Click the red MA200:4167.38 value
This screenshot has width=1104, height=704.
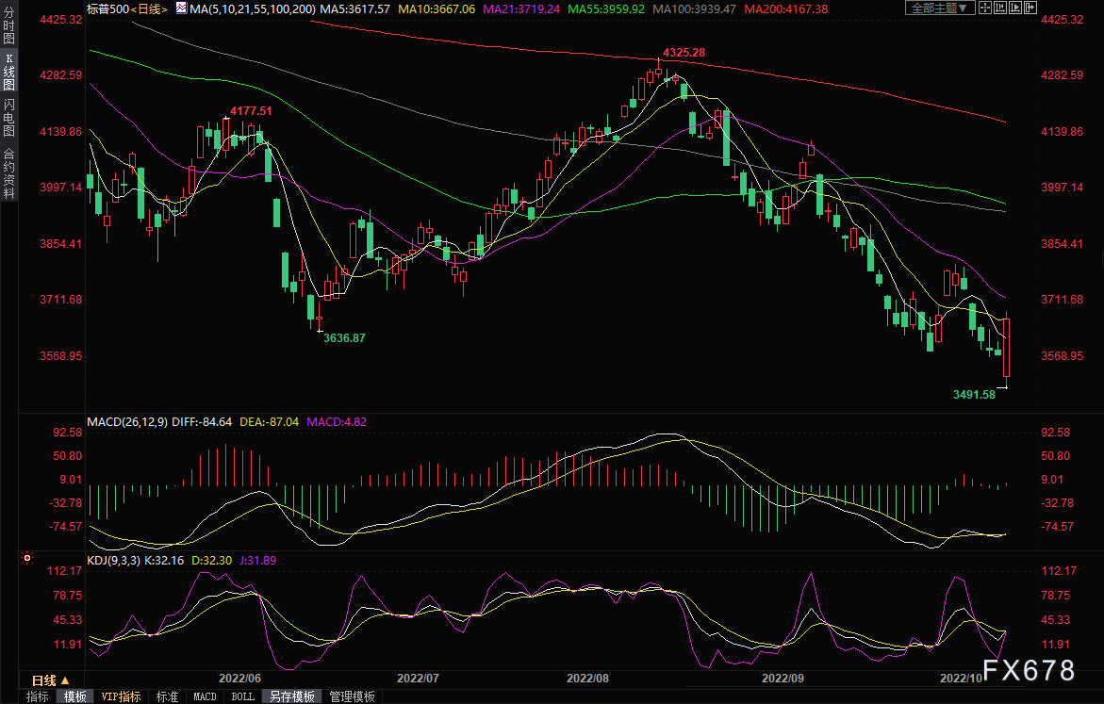(x=785, y=9)
